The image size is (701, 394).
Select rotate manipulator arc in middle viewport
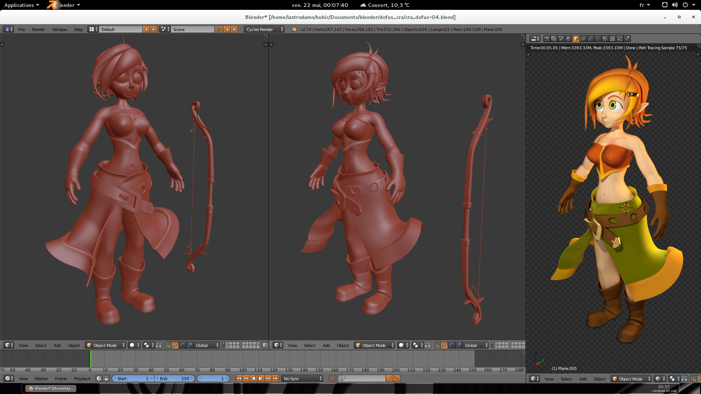pyautogui.click(x=451, y=345)
